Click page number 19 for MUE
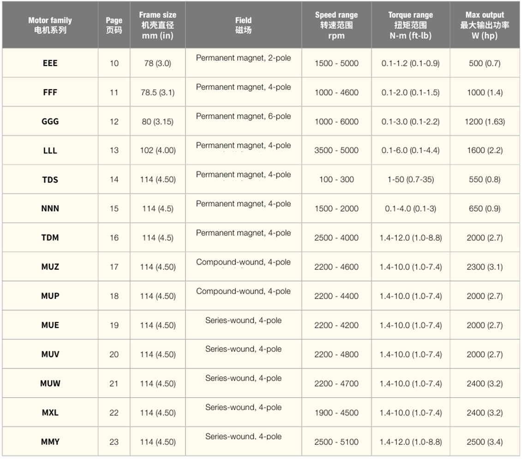This screenshot has width=522, height=459. (114, 325)
